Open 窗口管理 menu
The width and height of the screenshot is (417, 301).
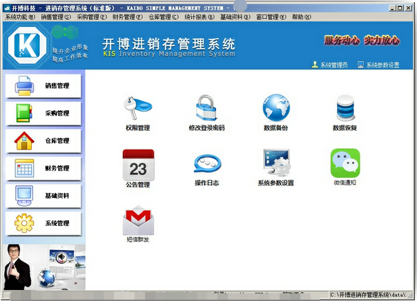click(x=271, y=17)
